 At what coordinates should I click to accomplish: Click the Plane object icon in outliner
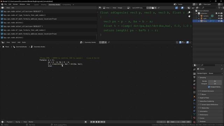[x=202, y=21]
